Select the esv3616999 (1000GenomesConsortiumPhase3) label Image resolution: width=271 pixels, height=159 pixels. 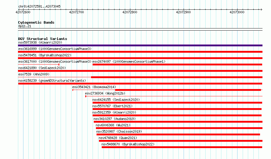pyautogui.click(x=55, y=49)
